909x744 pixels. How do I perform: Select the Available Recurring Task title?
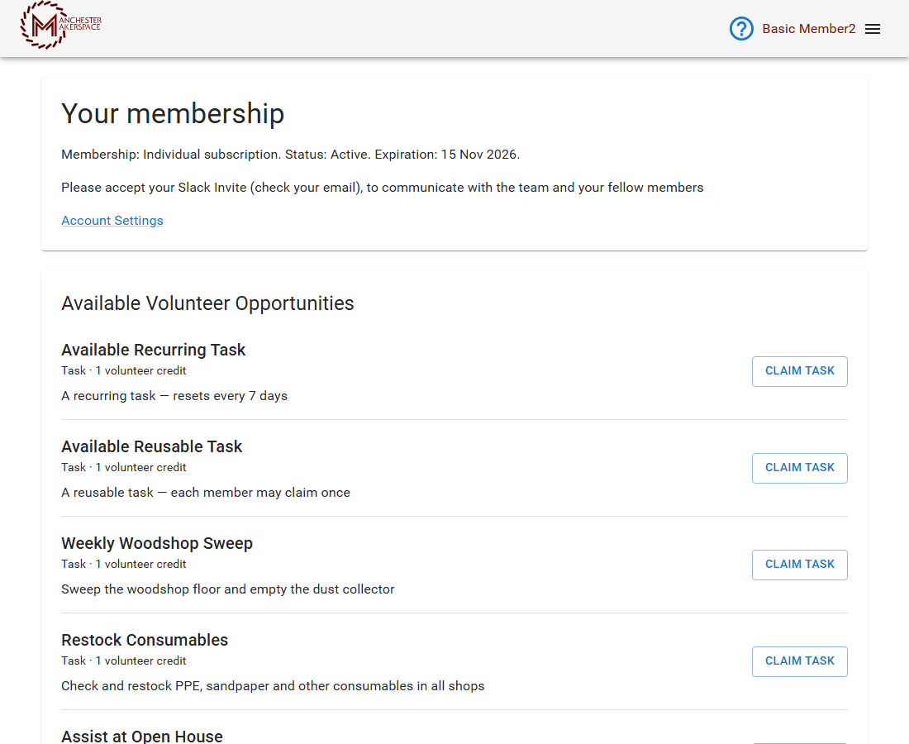[154, 350]
